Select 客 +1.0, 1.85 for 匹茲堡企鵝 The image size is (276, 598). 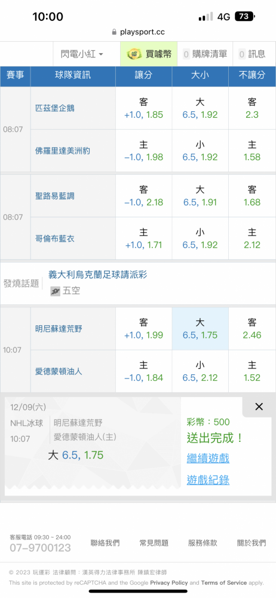(x=144, y=108)
